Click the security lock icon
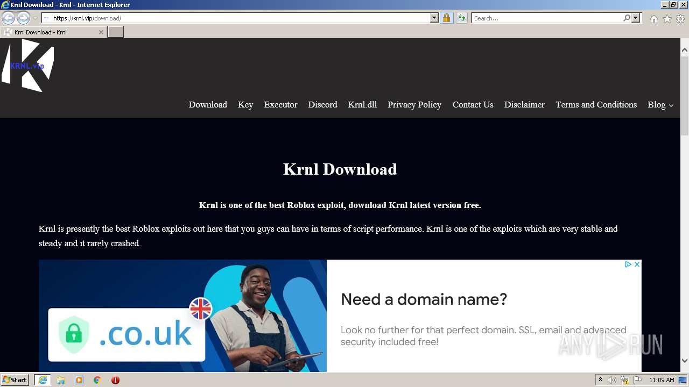This screenshot has height=387, width=689. [x=446, y=18]
